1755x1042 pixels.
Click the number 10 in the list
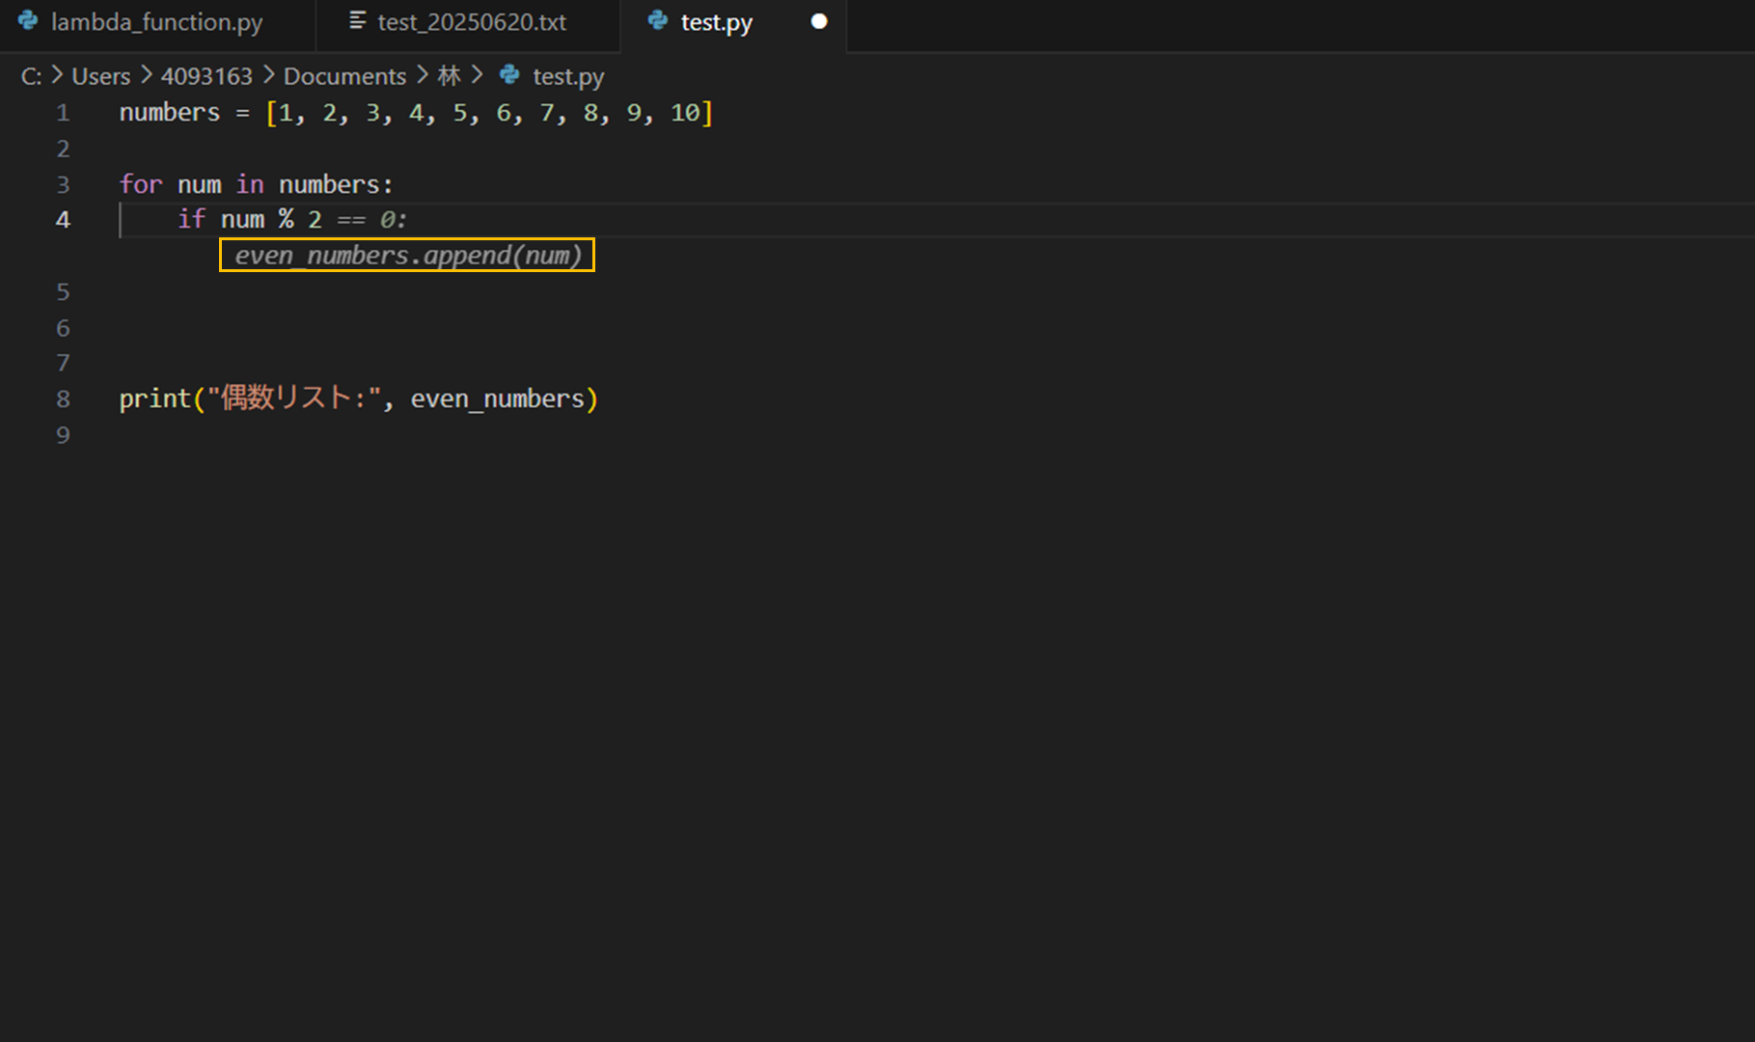tap(685, 113)
